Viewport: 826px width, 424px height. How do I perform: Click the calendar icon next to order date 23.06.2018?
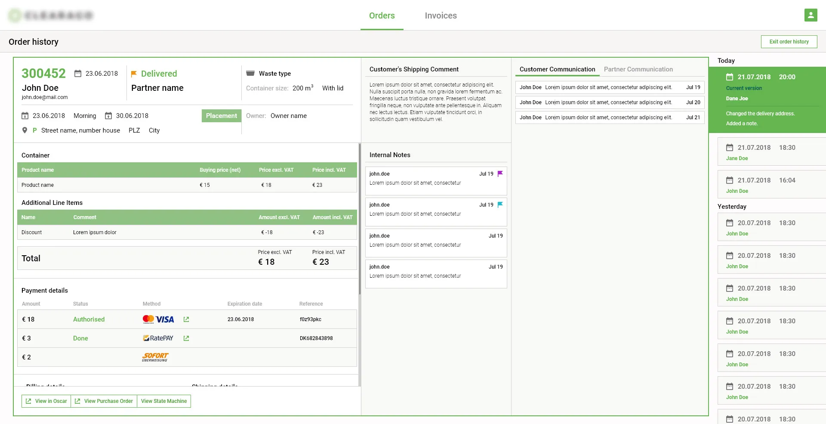pos(78,74)
